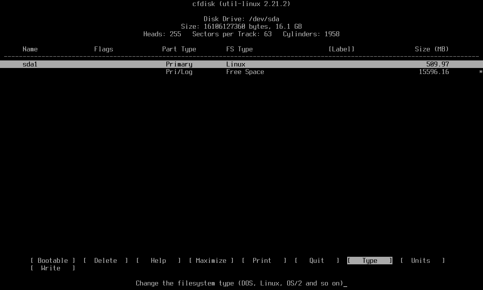The width and height of the screenshot is (483, 290).
Task: Click the Disk Drive: /dev/sda text
Action: pyautogui.click(x=241, y=19)
